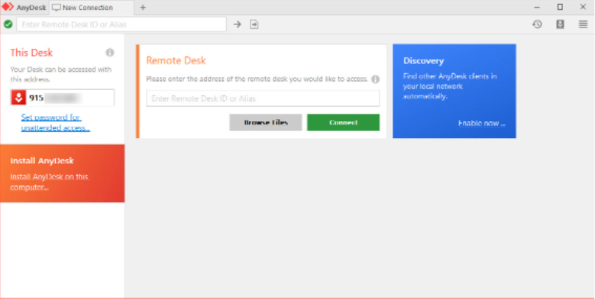The height and width of the screenshot is (299, 595).
Task: Click the Enable now link in Discovery
Action: (481, 123)
